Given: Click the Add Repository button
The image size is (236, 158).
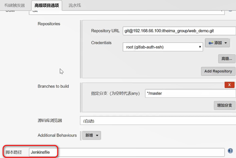Looking at the screenshot, I should [218, 71].
